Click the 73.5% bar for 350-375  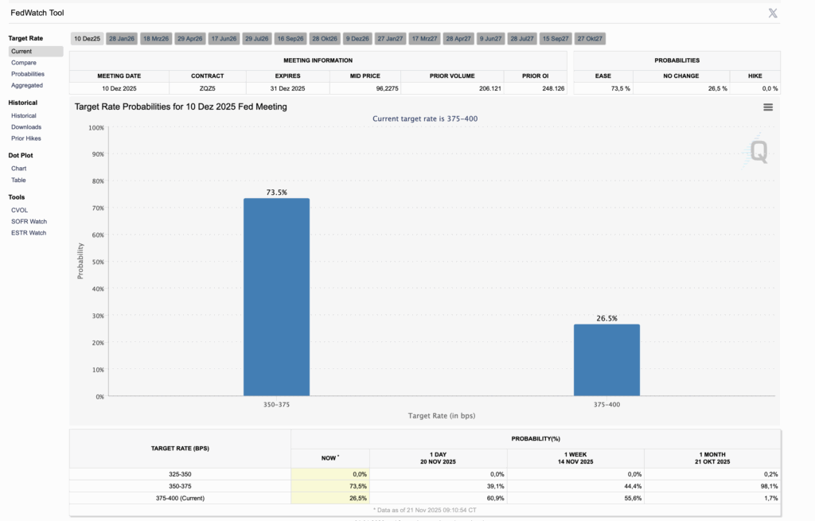click(x=276, y=297)
